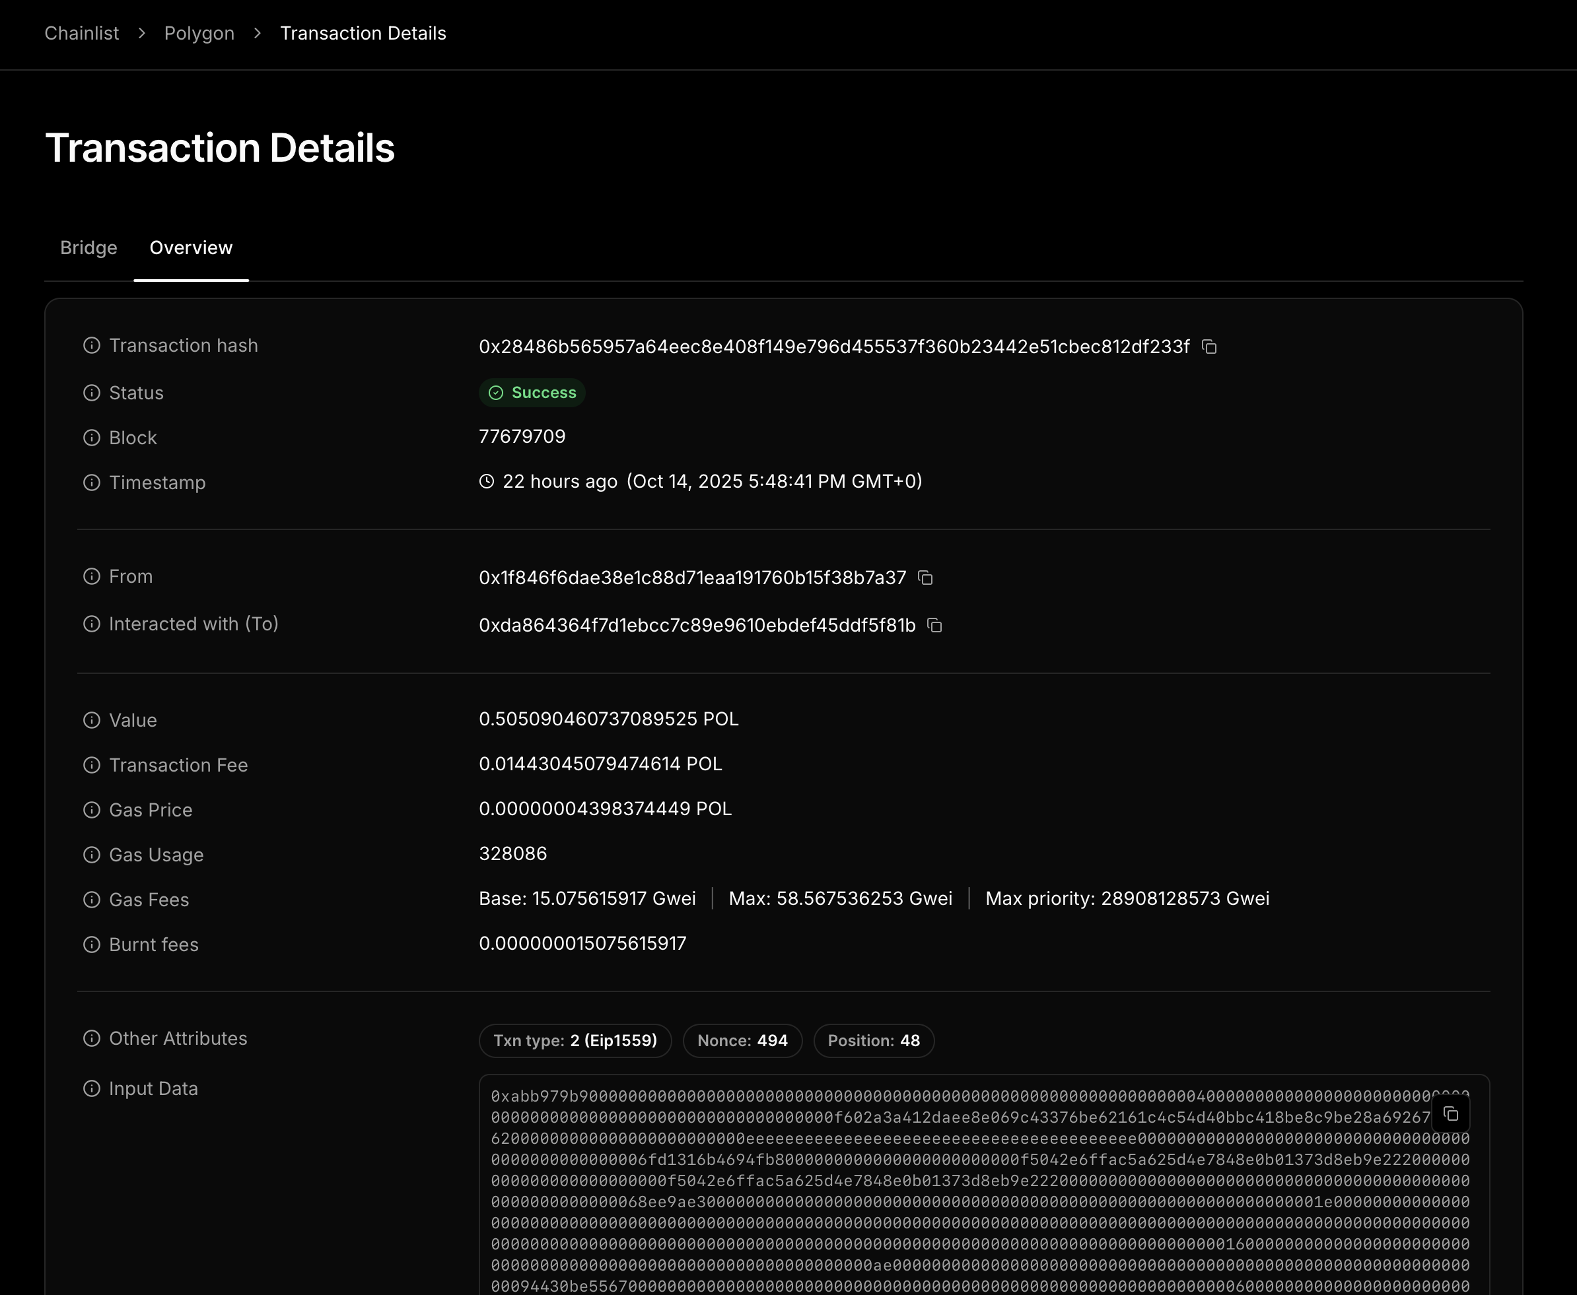Click the Success status badge
The height and width of the screenshot is (1295, 1577).
tap(532, 392)
